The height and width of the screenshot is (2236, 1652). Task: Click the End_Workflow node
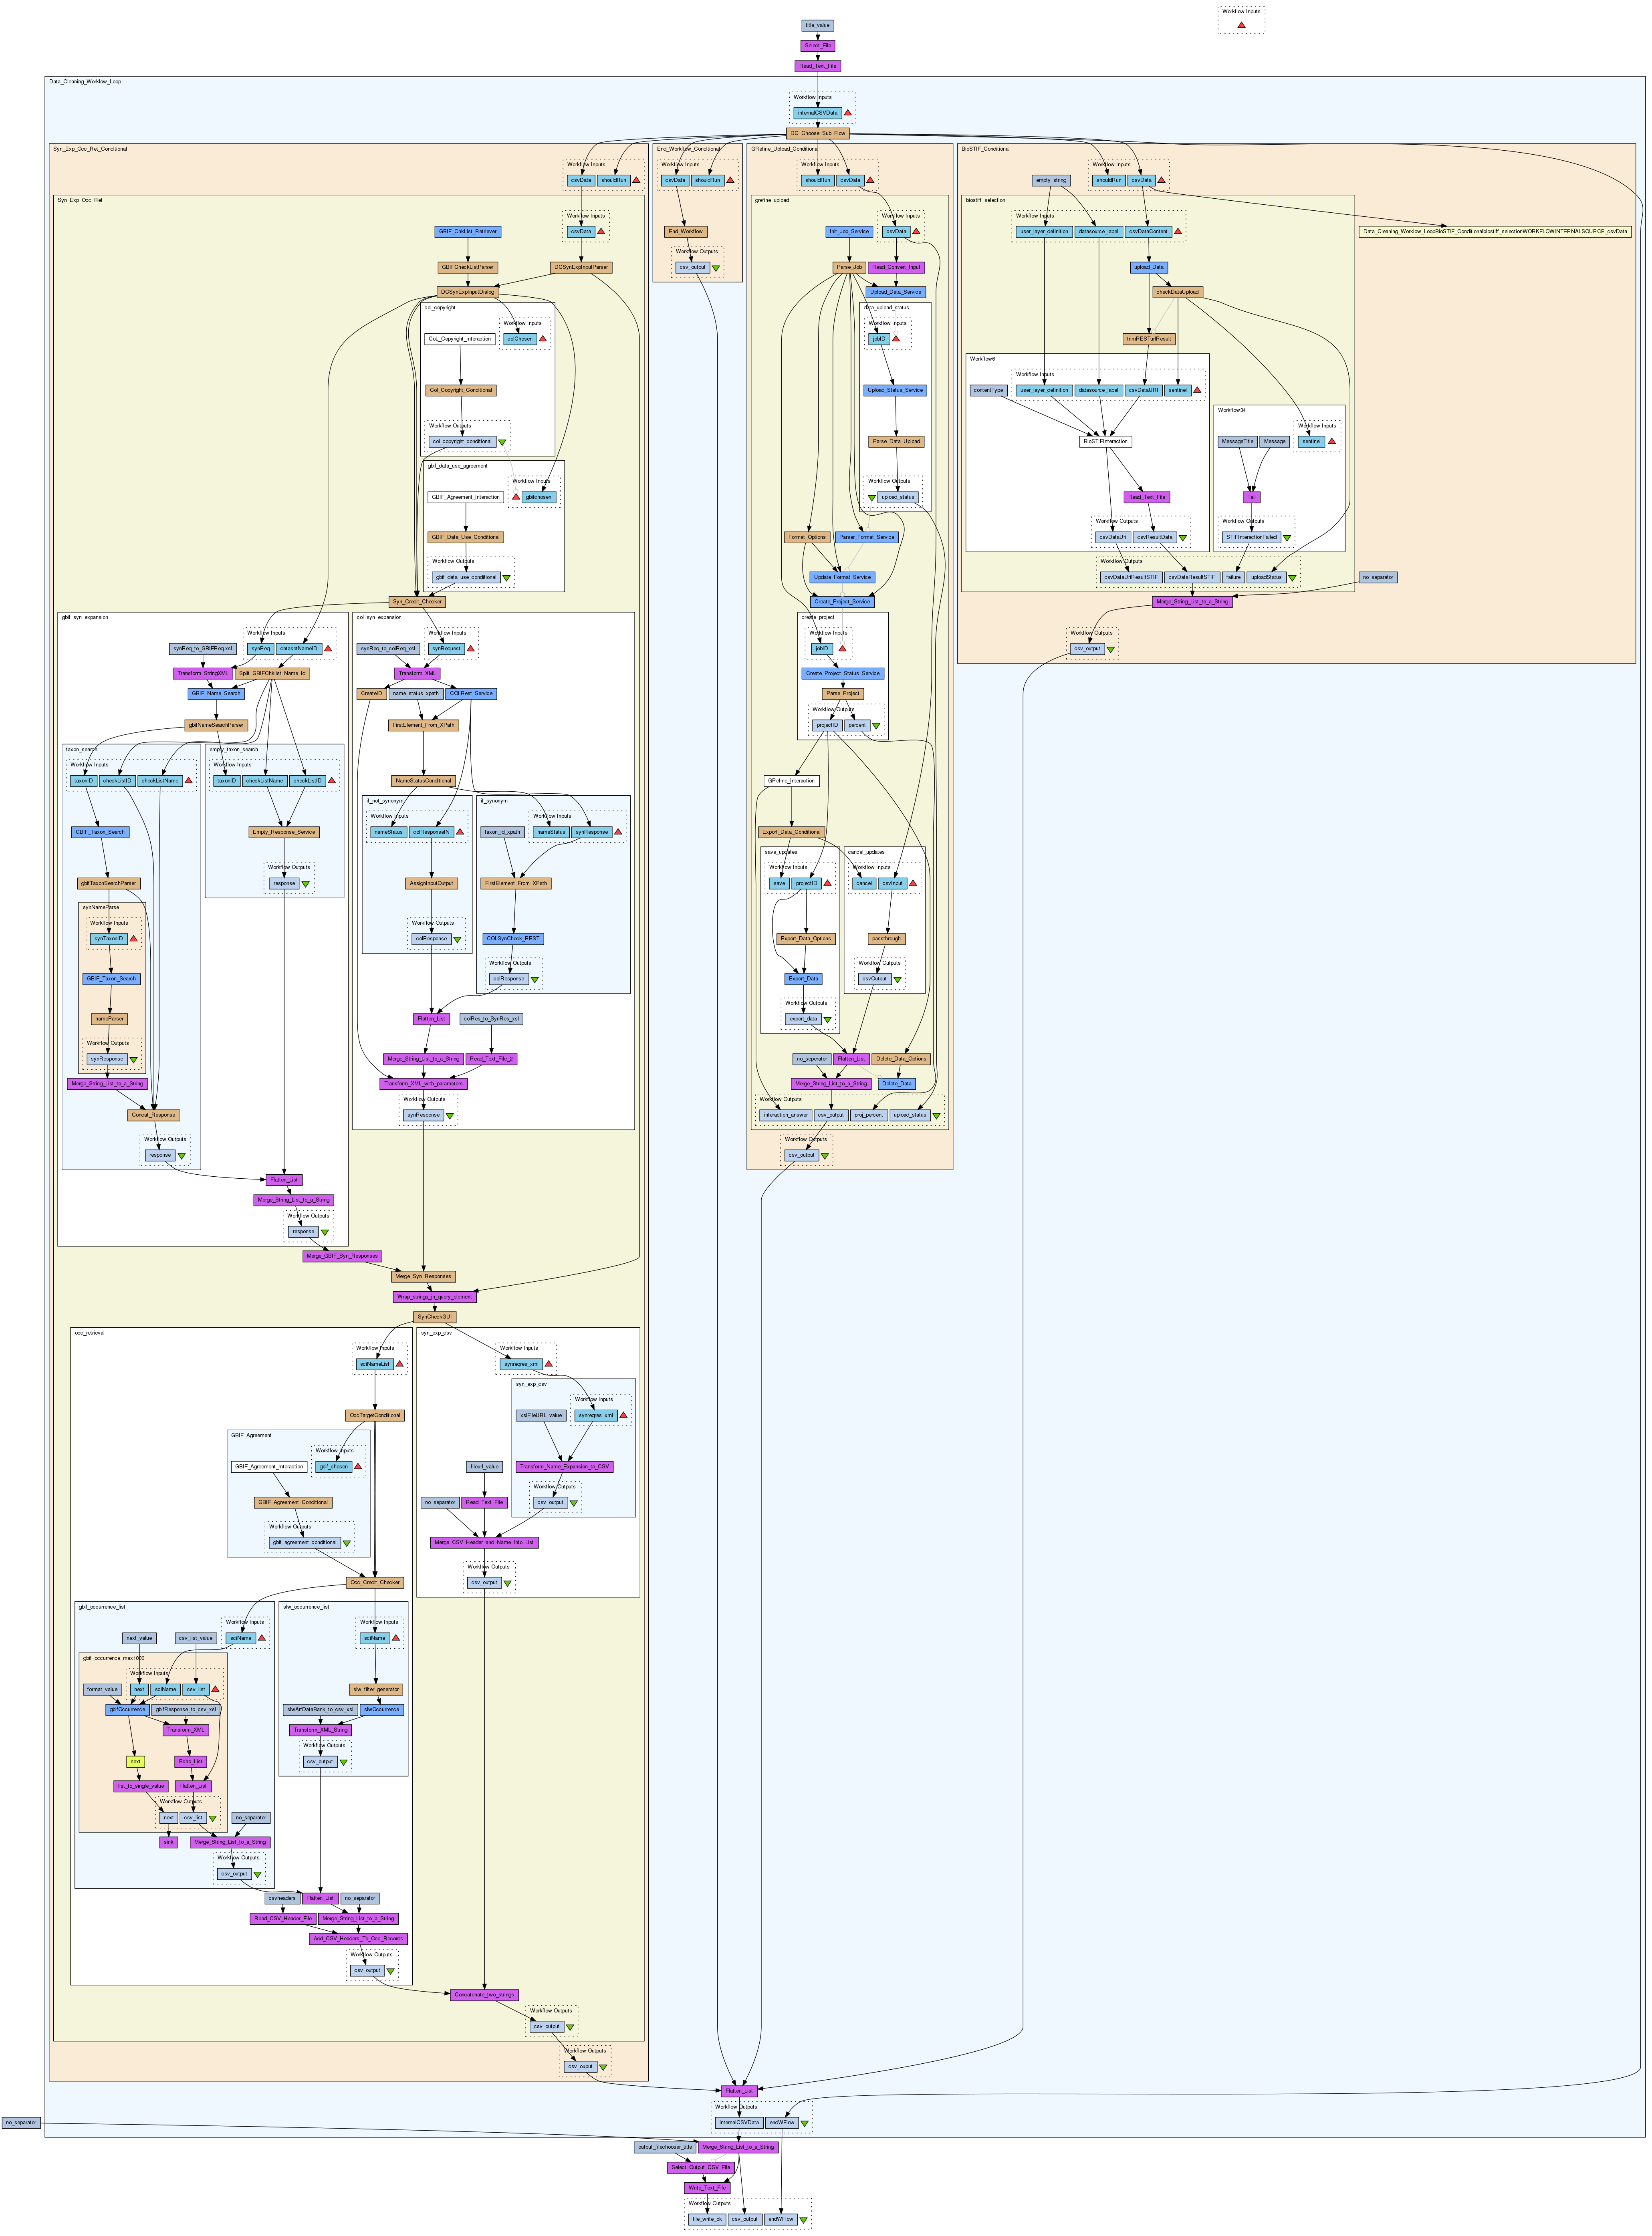tap(686, 231)
